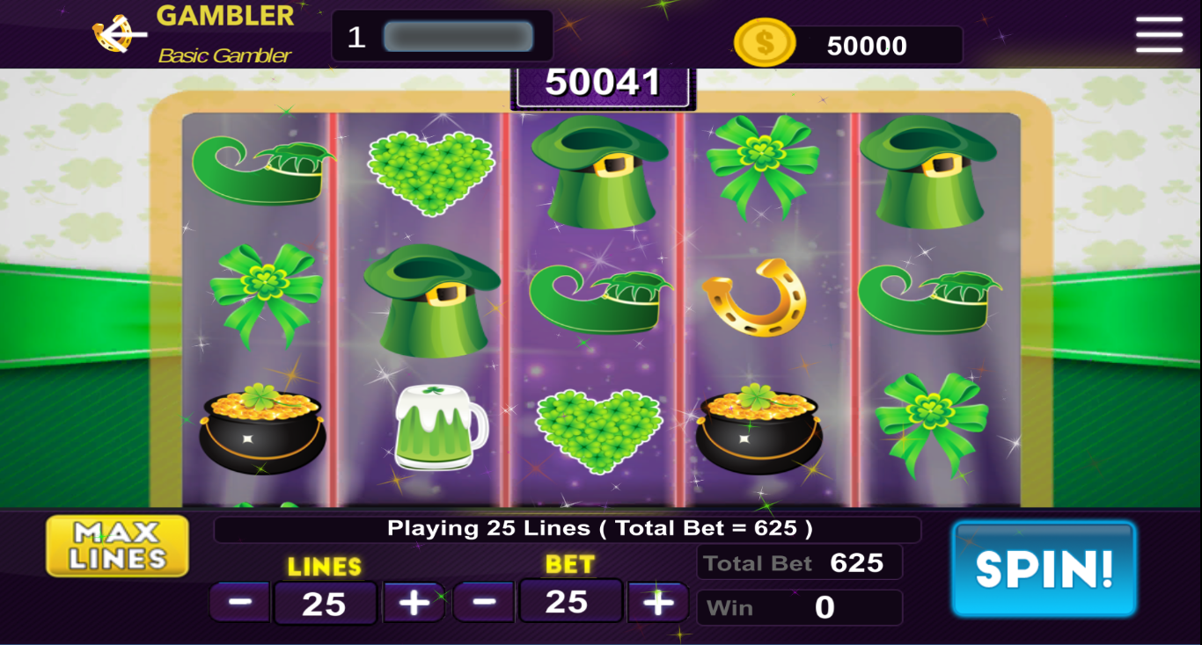Click the Total Bet 625 field

(800, 562)
